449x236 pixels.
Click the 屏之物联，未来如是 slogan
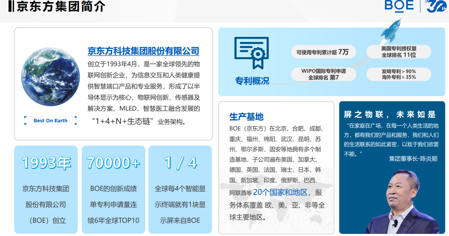[389, 114]
